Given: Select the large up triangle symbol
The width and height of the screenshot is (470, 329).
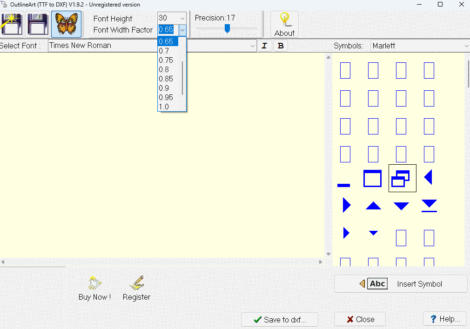Looking at the screenshot, I should 374,206.
